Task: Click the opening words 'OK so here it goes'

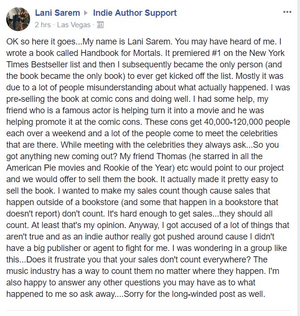Action: pyautogui.click(x=41, y=42)
